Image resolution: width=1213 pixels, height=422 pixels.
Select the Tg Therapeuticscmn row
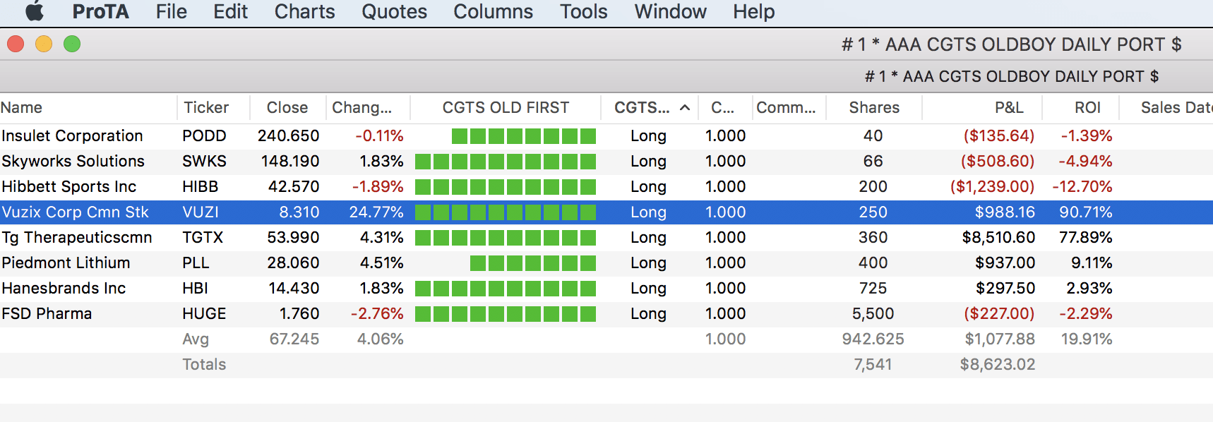pyautogui.click(x=76, y=238)
